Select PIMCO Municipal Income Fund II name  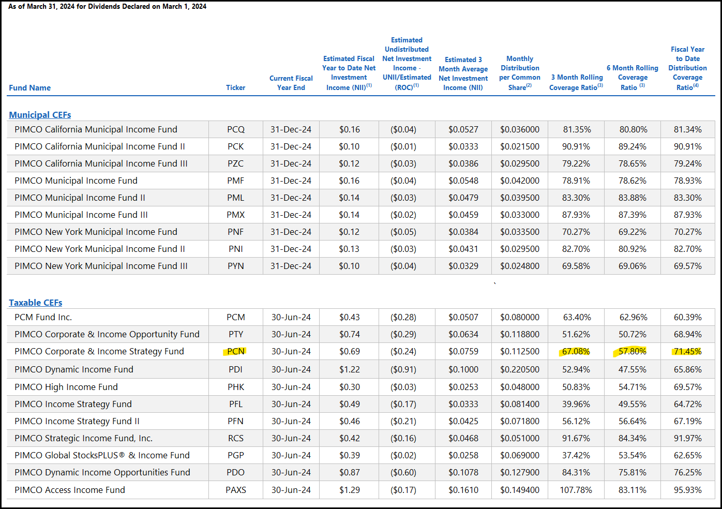[x=80, y=198]
